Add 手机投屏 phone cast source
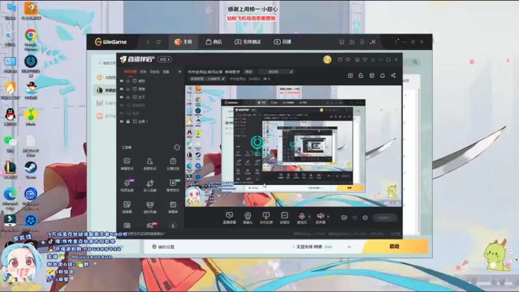The width and height of the screenshot is (519, 292). tap(266, 218)
